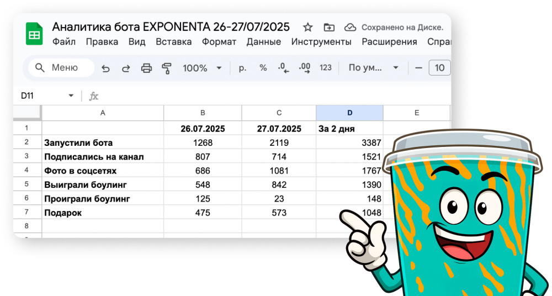
Task: Click the cloud save status icon
Action: coord(349,27)
